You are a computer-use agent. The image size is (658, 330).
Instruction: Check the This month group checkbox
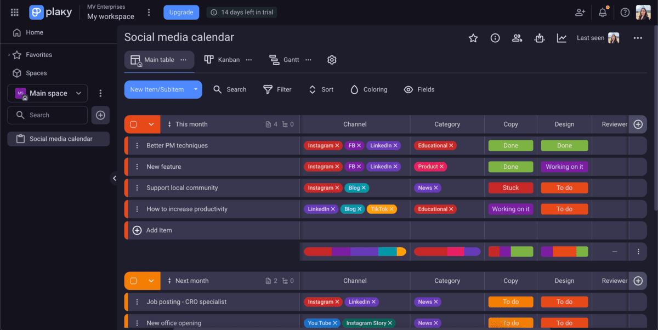[x=133, y=124]
